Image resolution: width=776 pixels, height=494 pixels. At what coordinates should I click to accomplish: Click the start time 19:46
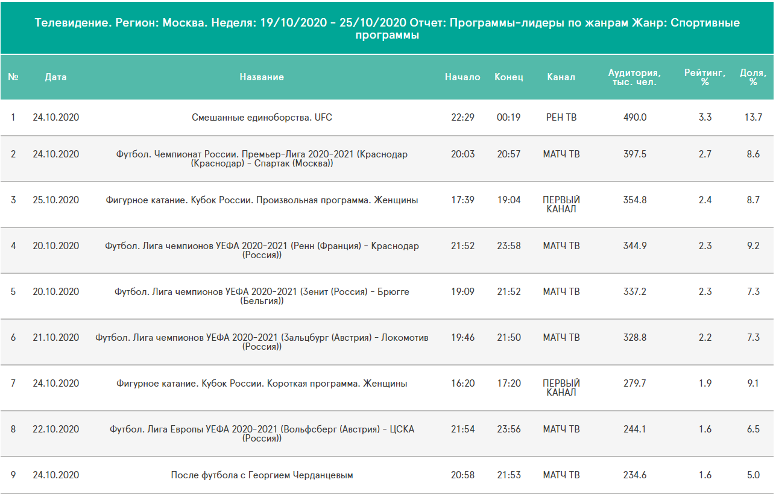click(x=462, y=338)
